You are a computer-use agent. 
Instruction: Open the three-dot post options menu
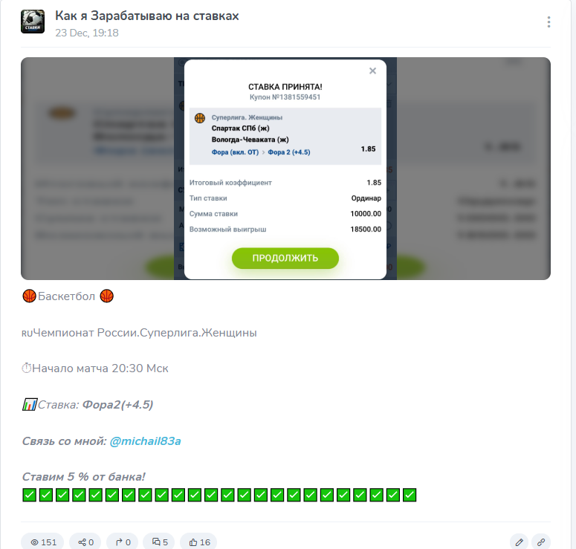coord(549,22)
